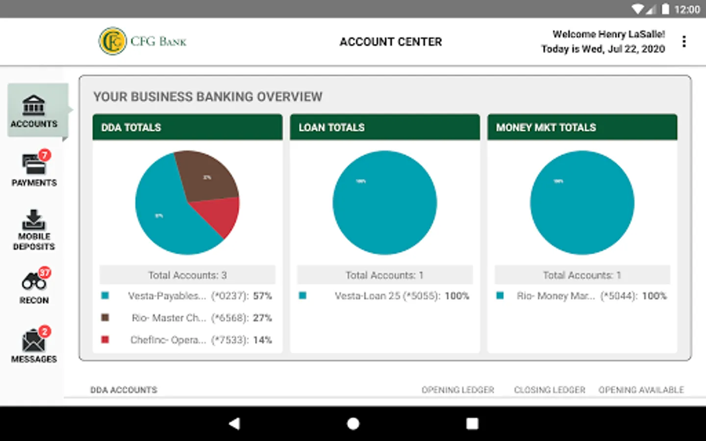Screen dimensions: 706x441
Task: Click the CFG Bank logo
Action: tap(143, 42)
